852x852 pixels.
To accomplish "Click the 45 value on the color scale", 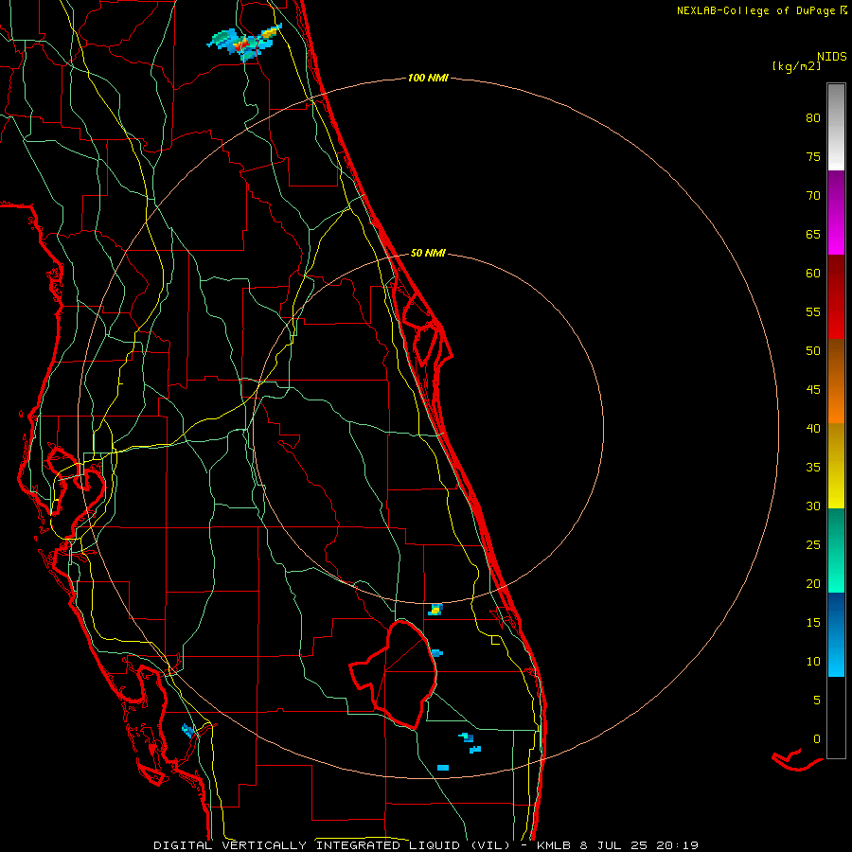I will coord(813,390).
